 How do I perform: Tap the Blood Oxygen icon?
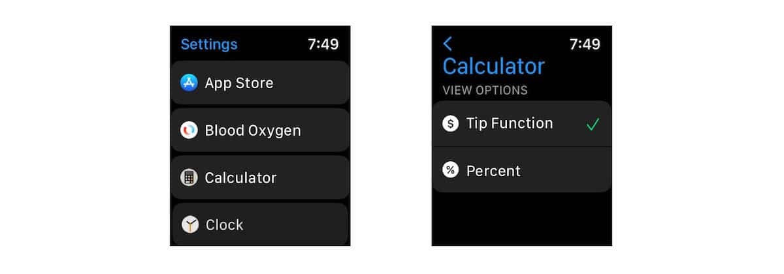(189, 130)
